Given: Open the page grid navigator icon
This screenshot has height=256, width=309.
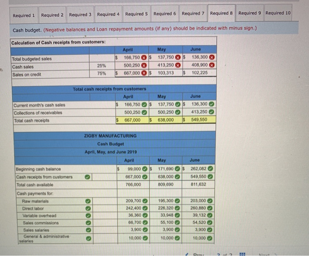Looking at the screenshot, I should [242, 254].
